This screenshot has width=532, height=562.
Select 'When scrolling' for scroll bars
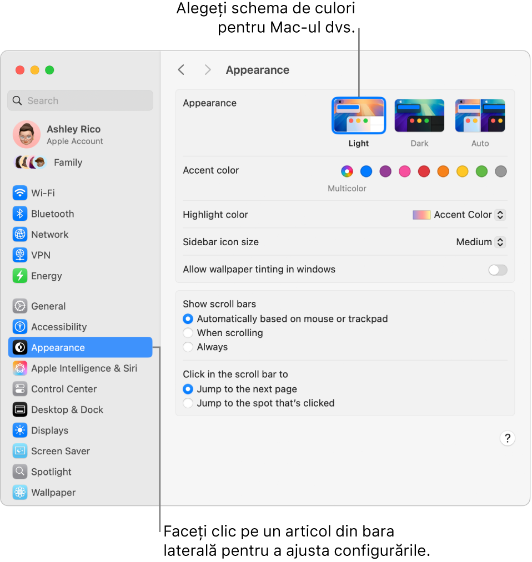point(187,333)
